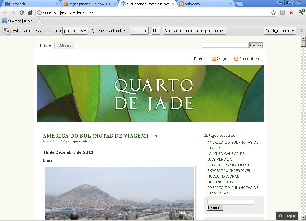Image resolution: width=306 pixels, height=221 pixels.
Task: Reload the page with the refresh icon
Action: point(22,13)
